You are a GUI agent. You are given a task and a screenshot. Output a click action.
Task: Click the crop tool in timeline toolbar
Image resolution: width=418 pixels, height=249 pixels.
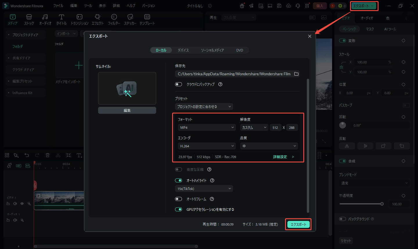point(69,155)
